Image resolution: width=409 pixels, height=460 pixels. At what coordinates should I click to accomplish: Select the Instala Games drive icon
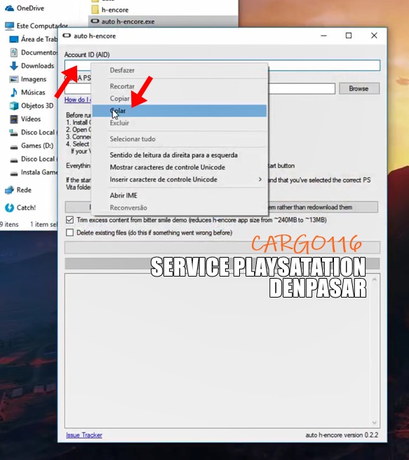14,173
